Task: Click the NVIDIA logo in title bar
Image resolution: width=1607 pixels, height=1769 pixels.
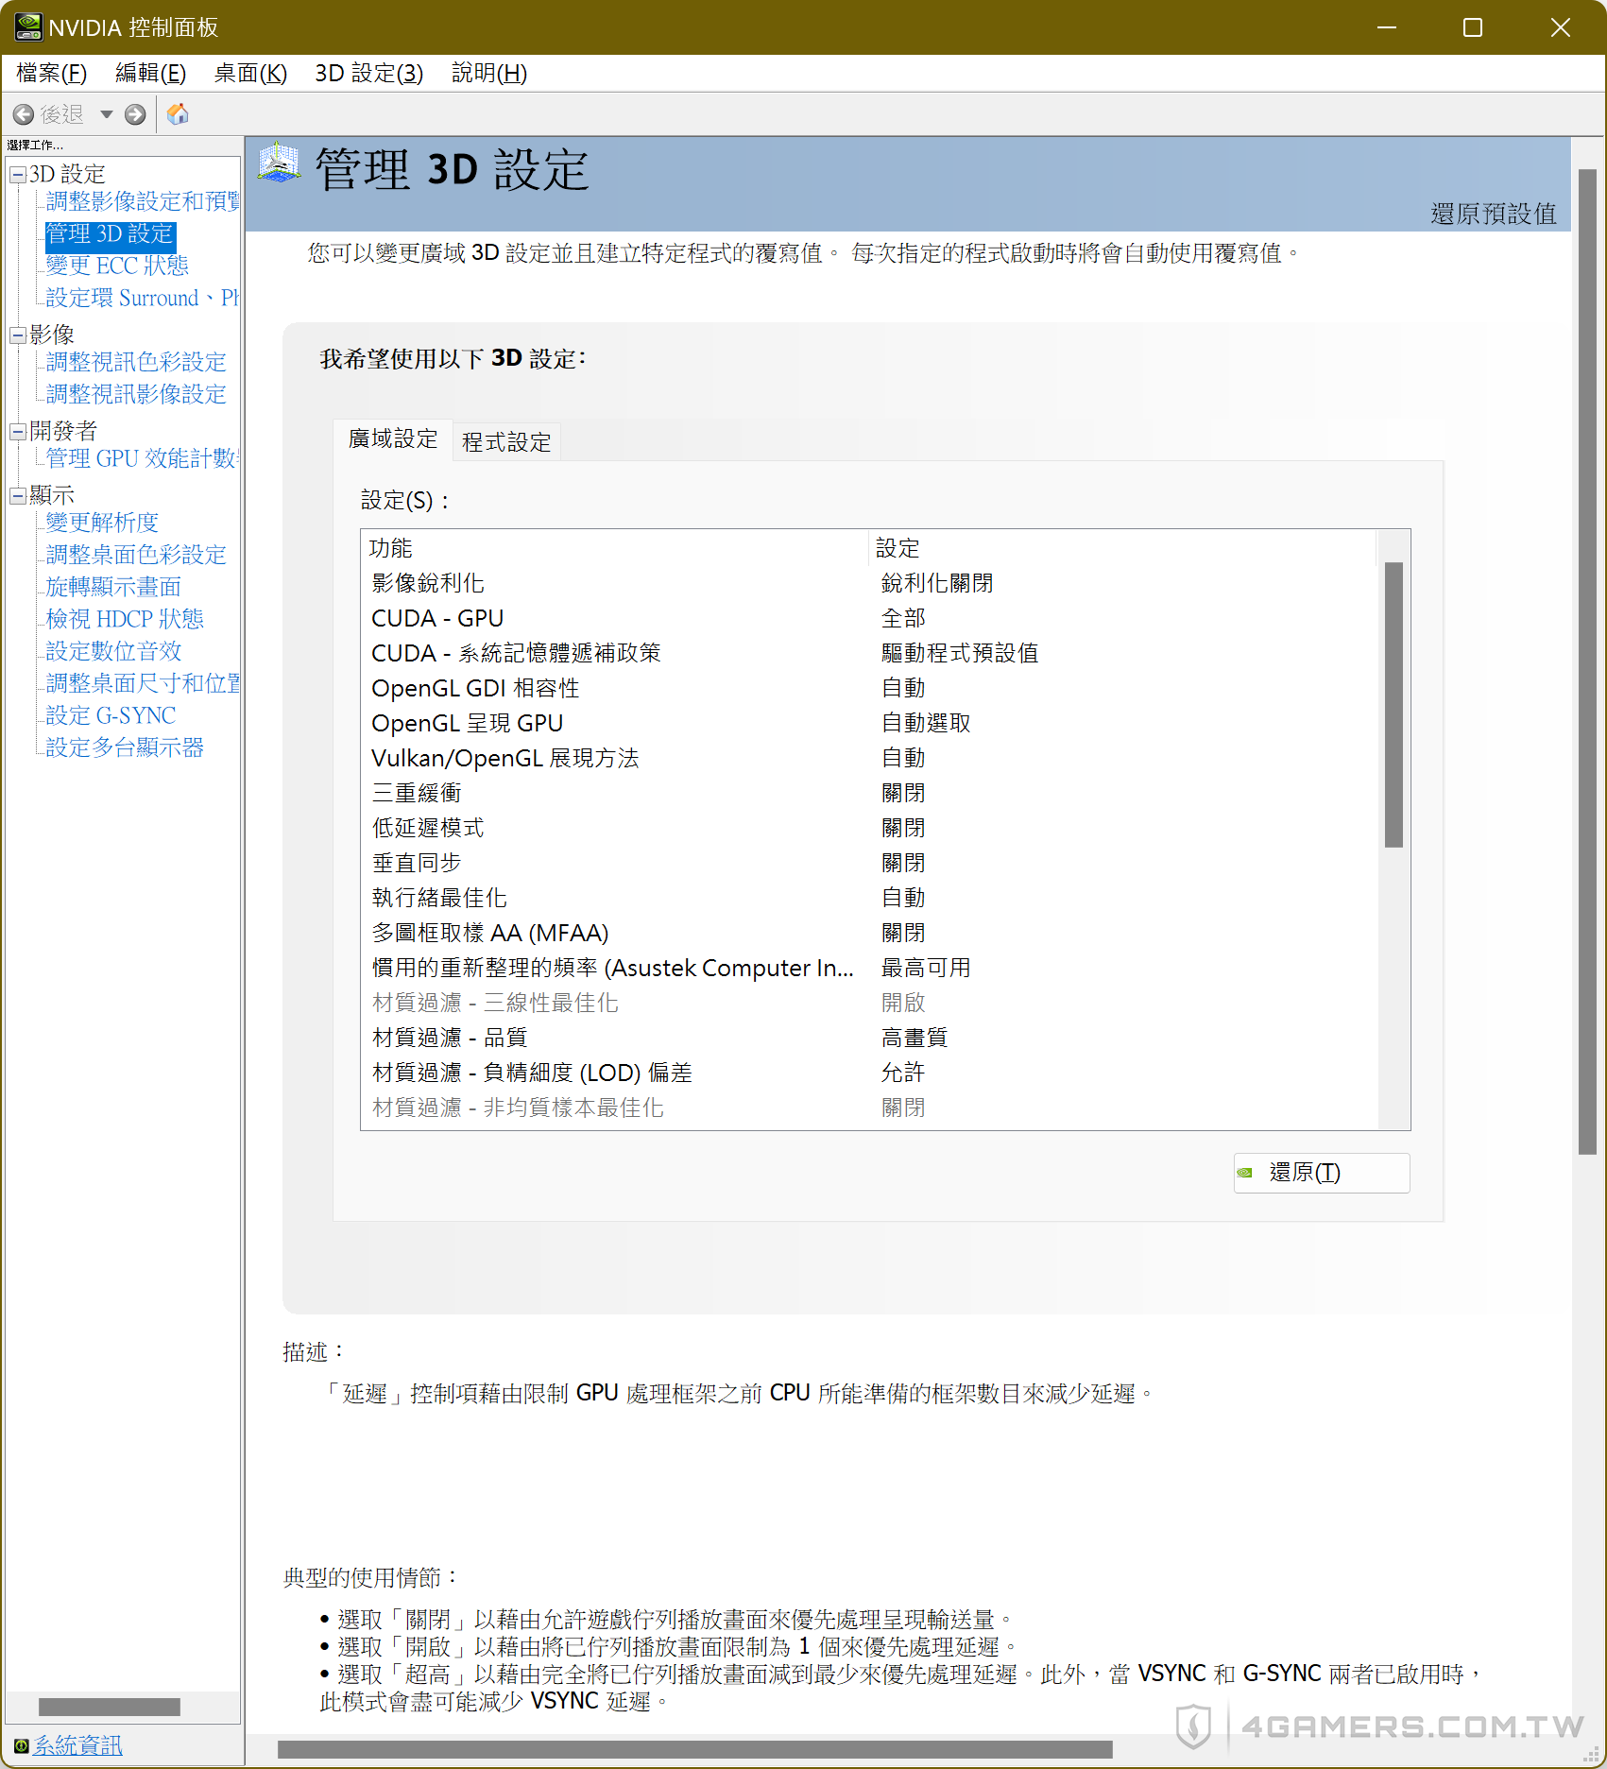Action: 28,26
